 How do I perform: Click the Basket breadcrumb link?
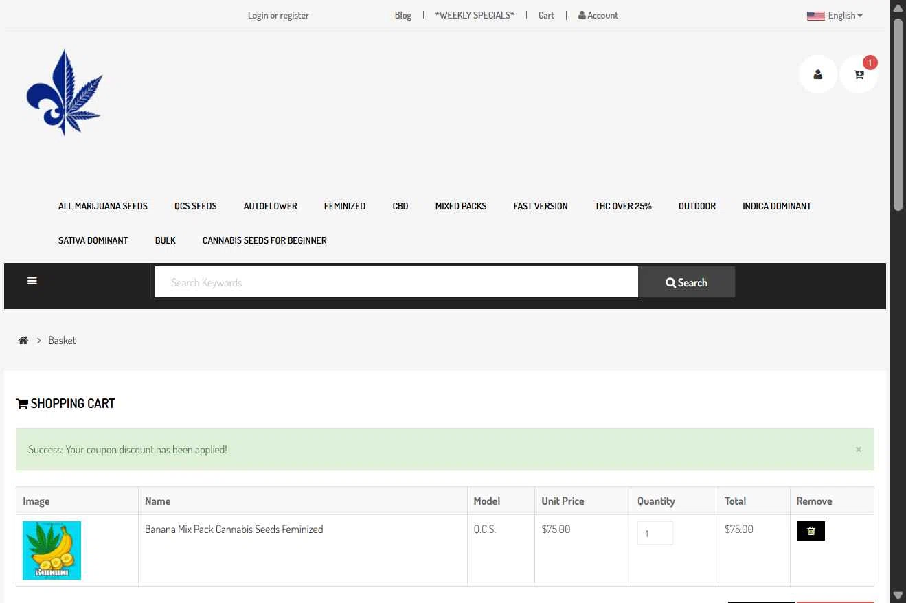pos(62,341)
